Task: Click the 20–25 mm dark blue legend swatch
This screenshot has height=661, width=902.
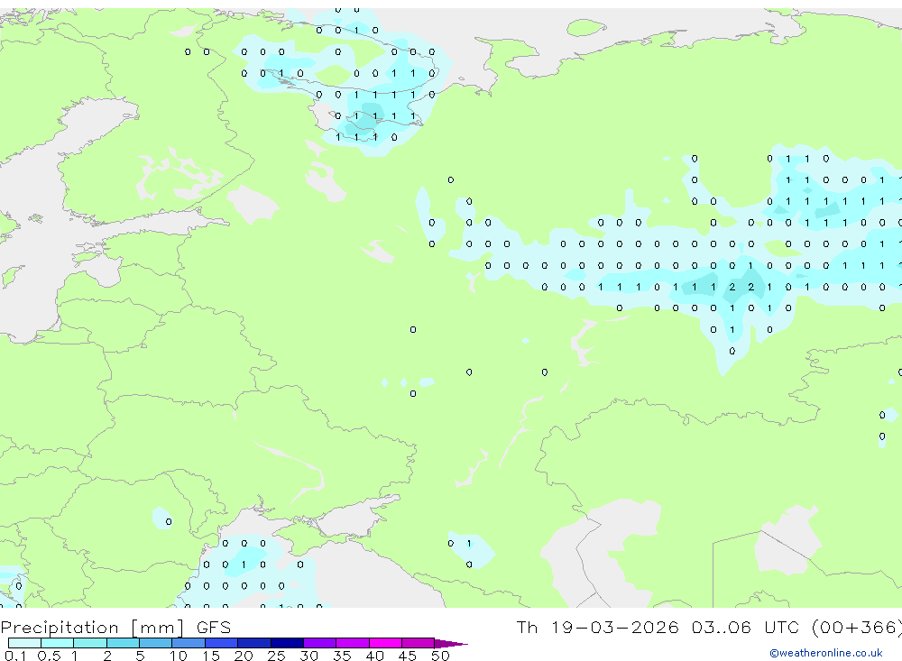Action: tap(254, 643)
